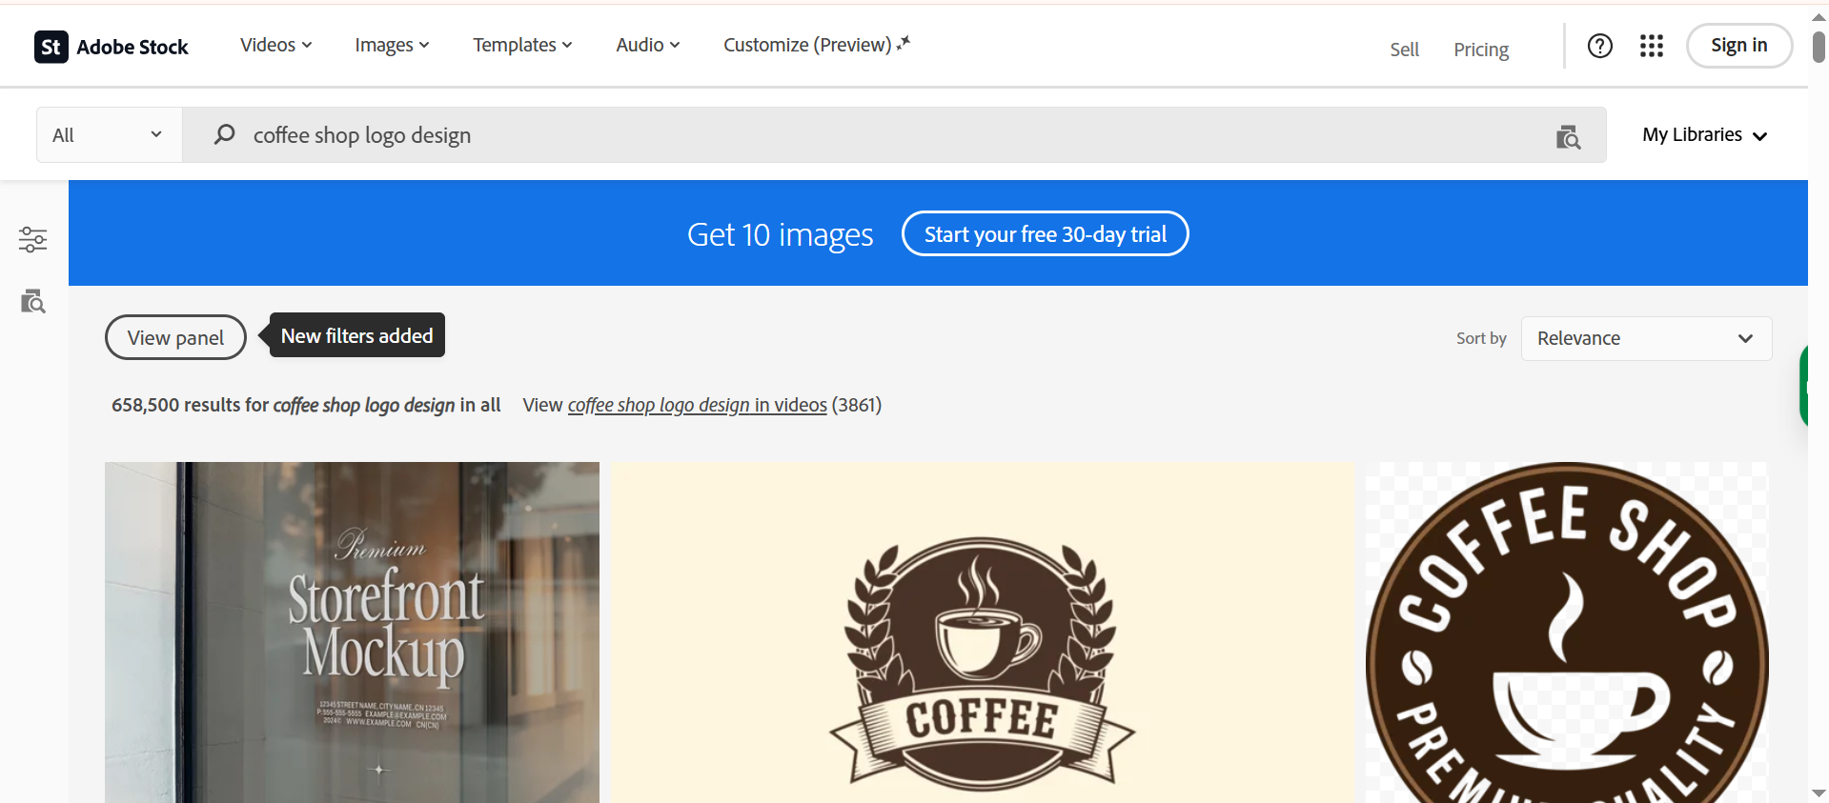Open the Audio menu
The width and height of the screenshot is (1829, 803).
[647, 45]
